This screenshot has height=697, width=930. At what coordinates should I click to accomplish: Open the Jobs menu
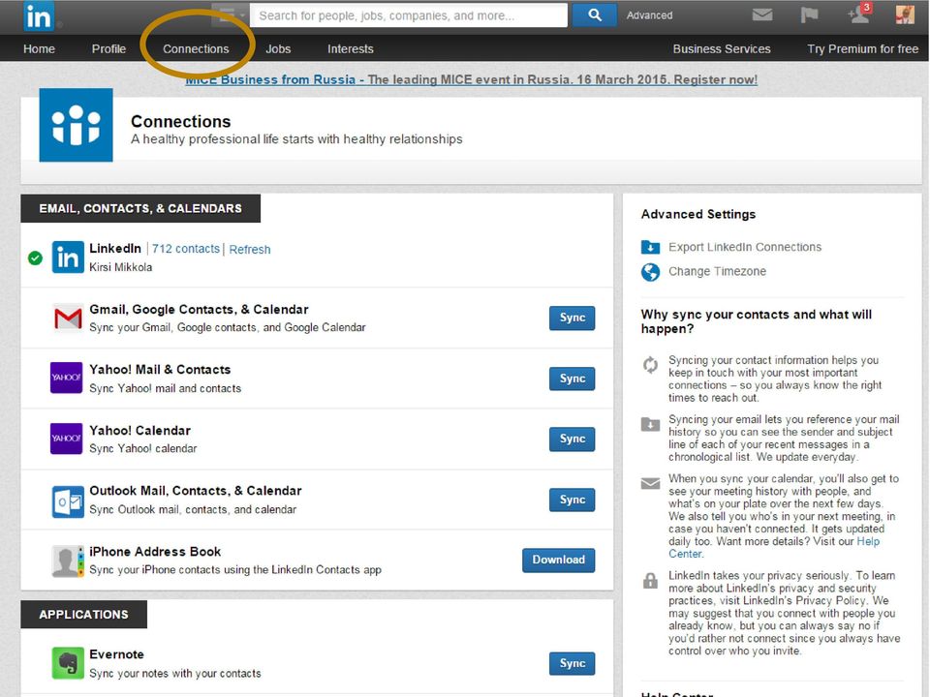(278, 49)
